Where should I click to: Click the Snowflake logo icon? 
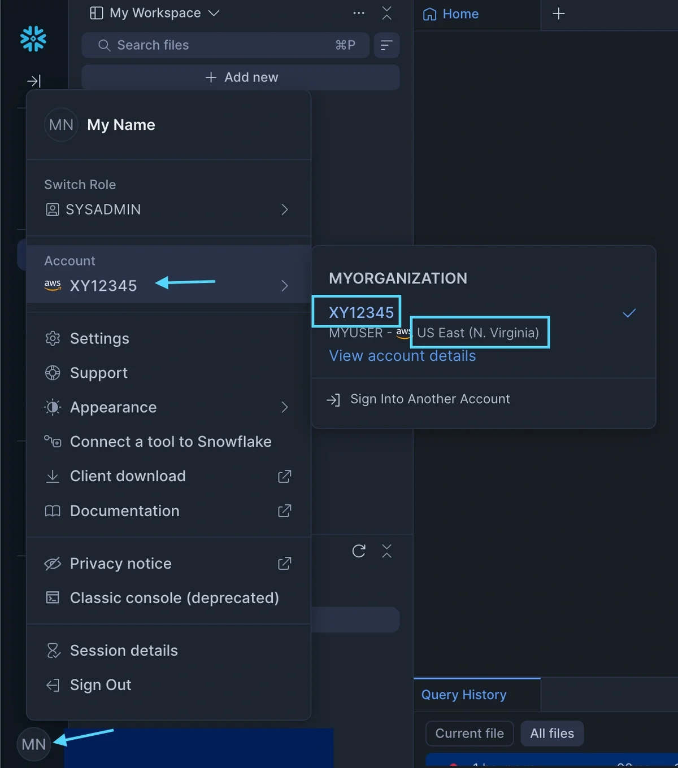tap(33, 39)
